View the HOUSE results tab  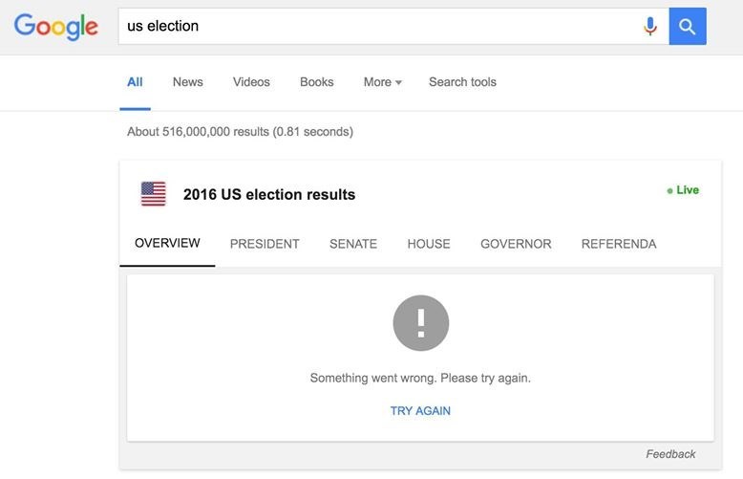pos(429,244)
